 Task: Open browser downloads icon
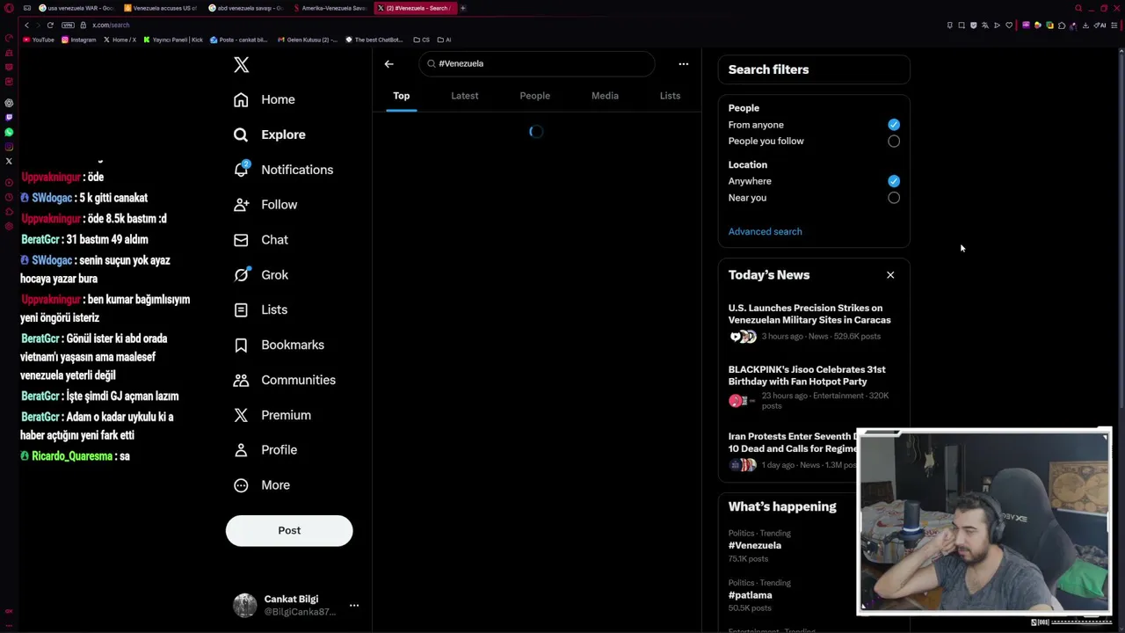pos(1085,25)
